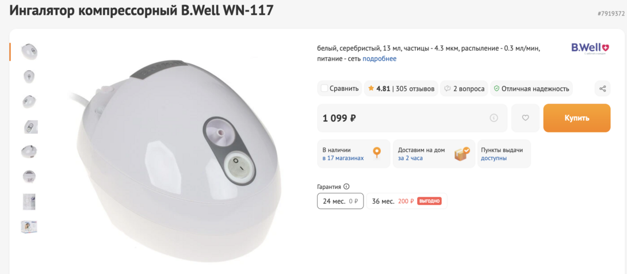The image size is (627, 274).
Task: Click the orange map pin icon
Action: [x=377, y=154]
